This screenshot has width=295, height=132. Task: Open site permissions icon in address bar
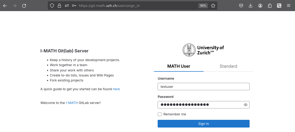67,6
